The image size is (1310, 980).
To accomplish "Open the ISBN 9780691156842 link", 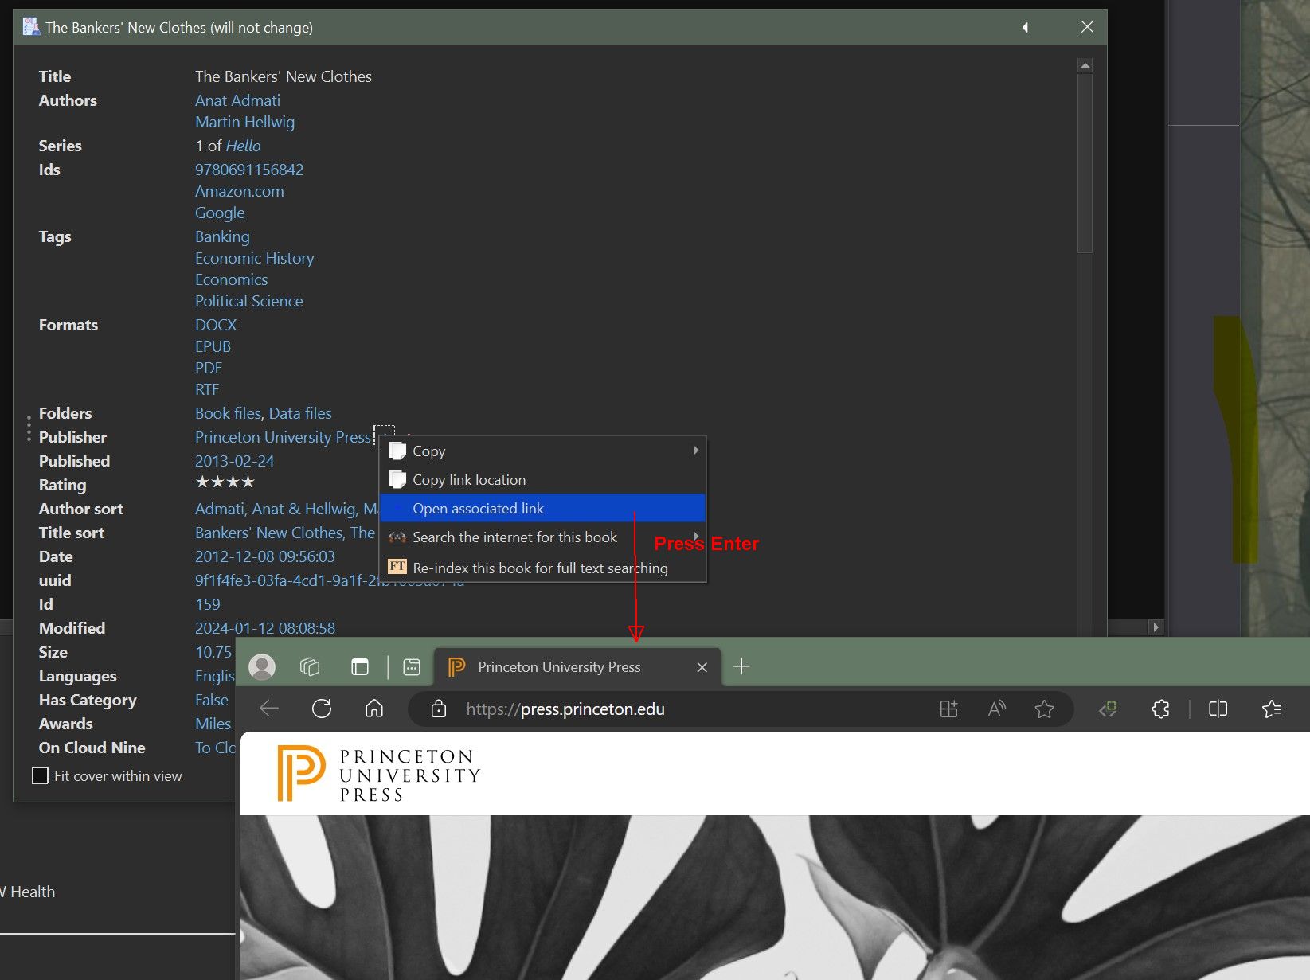I will pyautogui.click(x=249, y=170).
